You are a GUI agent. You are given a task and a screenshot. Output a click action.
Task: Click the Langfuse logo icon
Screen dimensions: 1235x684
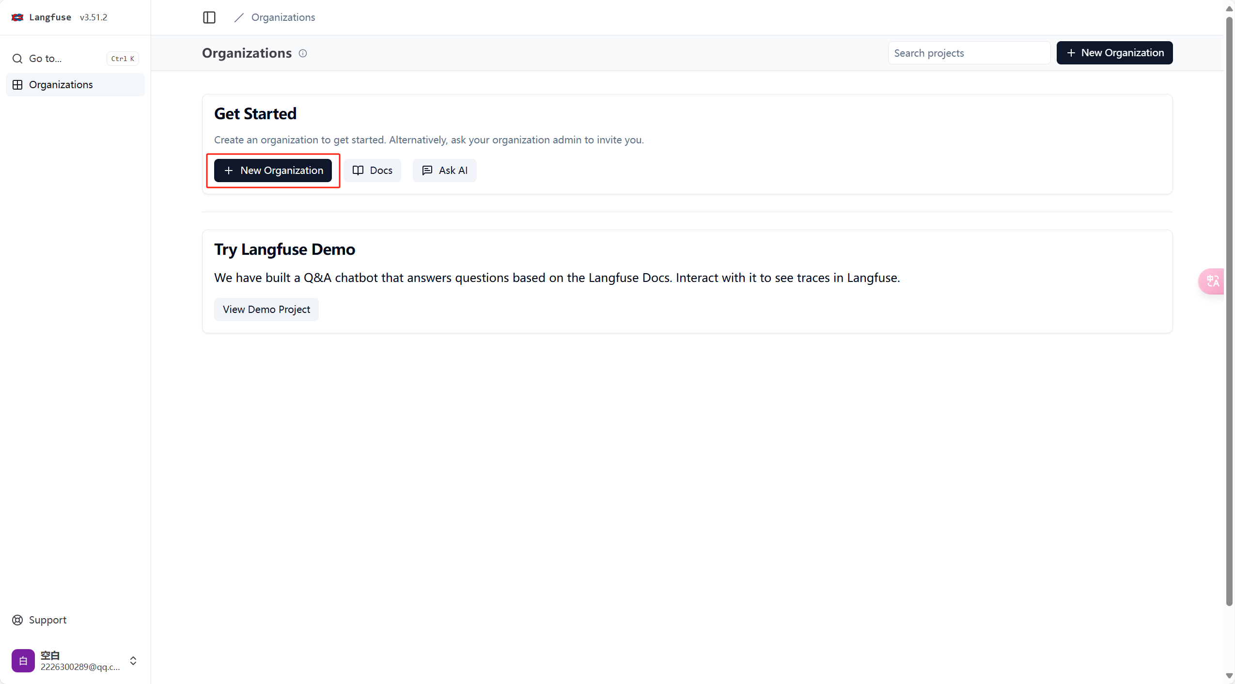pos(17,17)
